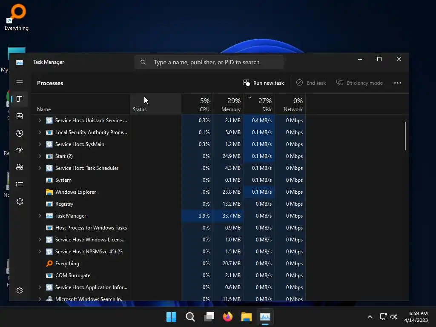
Task: Click Task Manager's 33.7 MB memory value
Action: pos(231,216)
